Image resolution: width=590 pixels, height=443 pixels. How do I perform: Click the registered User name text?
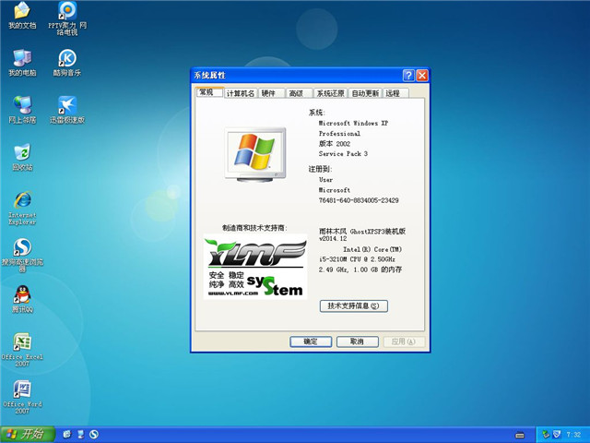pos(325,180)
